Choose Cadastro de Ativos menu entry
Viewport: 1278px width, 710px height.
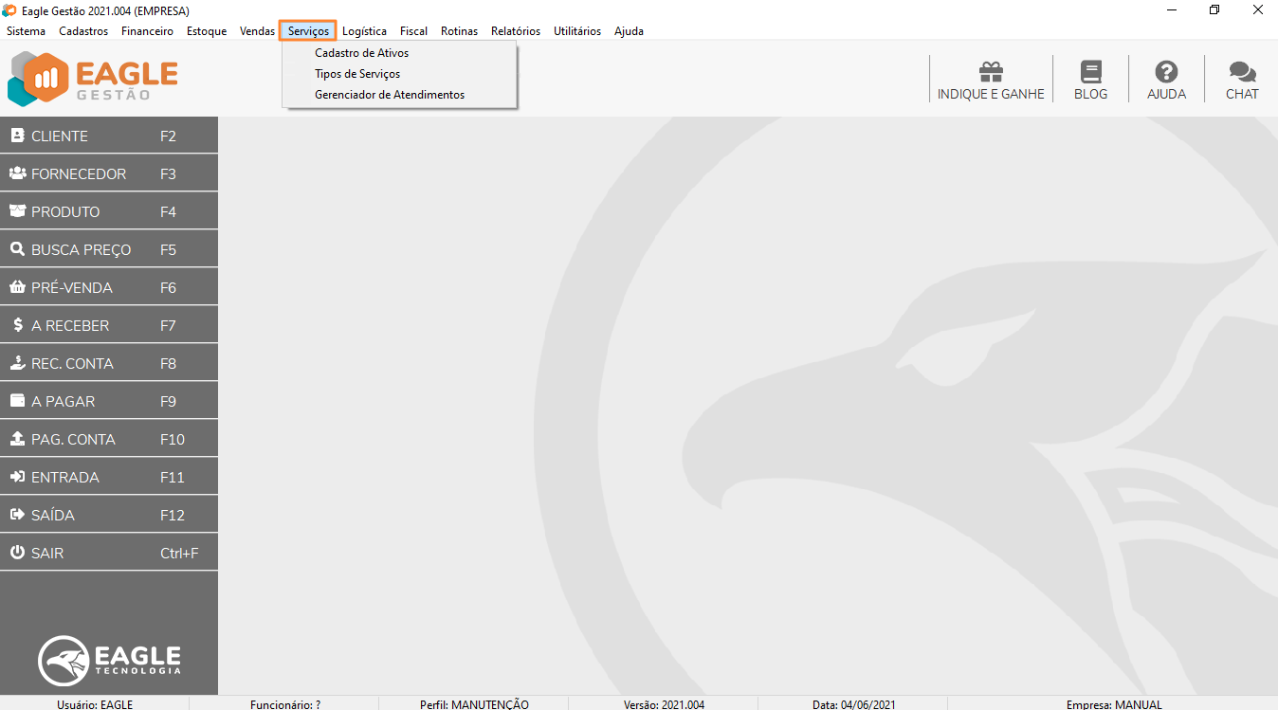click(362, 53)
